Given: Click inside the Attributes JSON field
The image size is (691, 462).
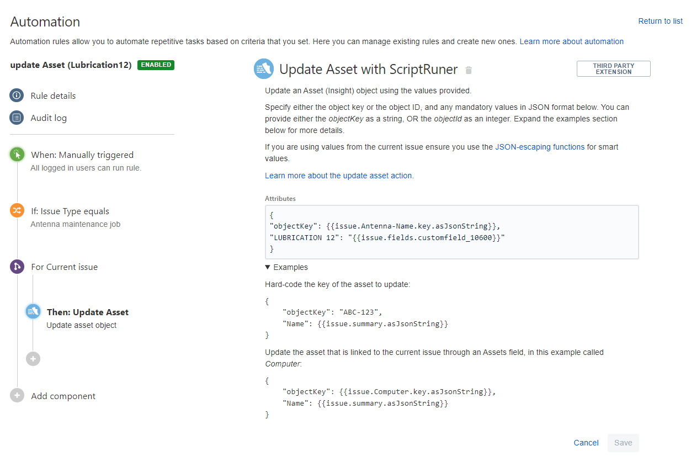Looking at the screenshot, I should point(451,232).
